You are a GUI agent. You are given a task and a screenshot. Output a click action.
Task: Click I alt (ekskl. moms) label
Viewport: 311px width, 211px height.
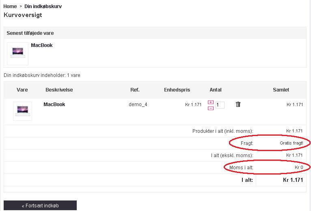[232, 156]
